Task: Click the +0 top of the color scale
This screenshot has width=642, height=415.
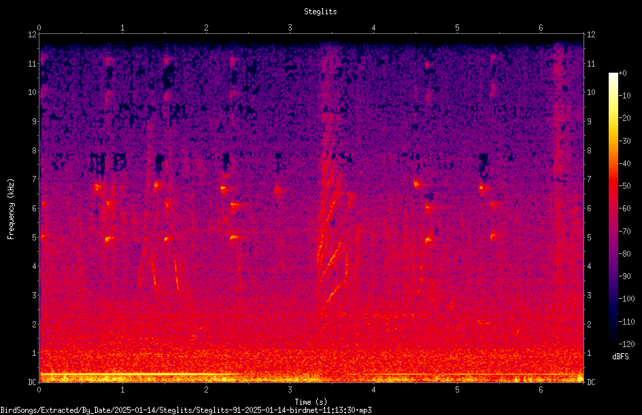Action: 622,73
